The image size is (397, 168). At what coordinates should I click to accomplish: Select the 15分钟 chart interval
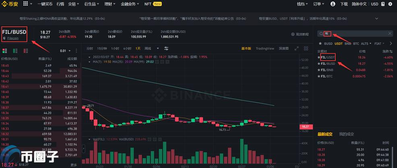pos(102,48)
